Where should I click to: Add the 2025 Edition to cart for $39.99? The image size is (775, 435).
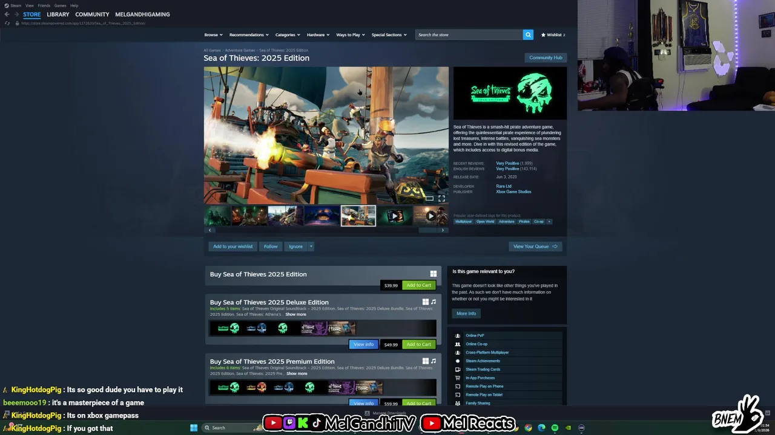pyautogui.click(x=418, y=285)
